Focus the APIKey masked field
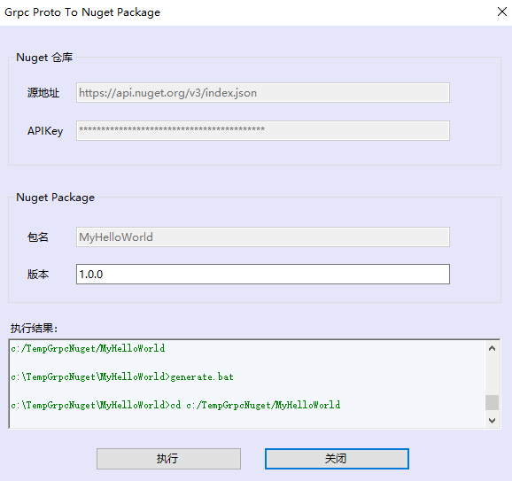The image size is (512, 481). (x=263, y=130)
